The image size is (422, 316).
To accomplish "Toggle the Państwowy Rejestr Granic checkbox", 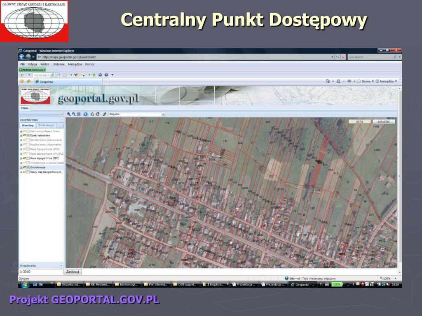I will tap(28, 131).
